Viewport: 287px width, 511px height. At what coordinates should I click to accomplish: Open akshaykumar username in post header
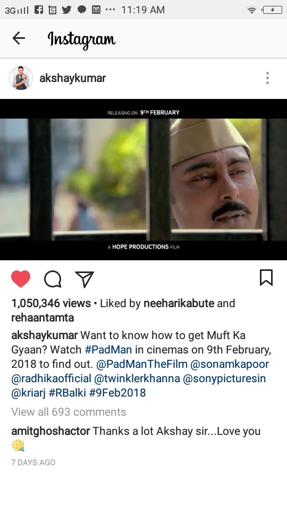[73, 78]
